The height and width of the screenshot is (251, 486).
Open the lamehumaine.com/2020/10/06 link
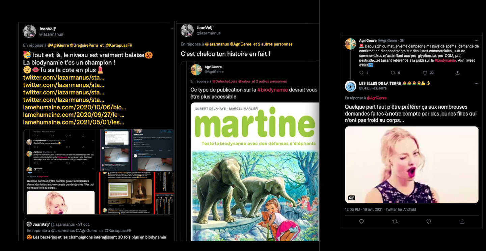pos(74,107)
